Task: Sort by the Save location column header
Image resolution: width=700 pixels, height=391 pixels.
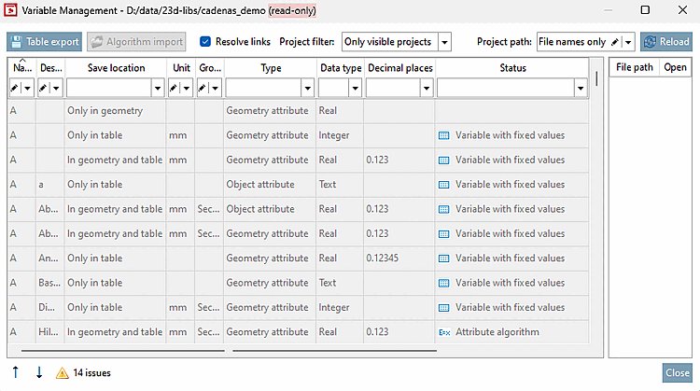Action: click(116, 68)
